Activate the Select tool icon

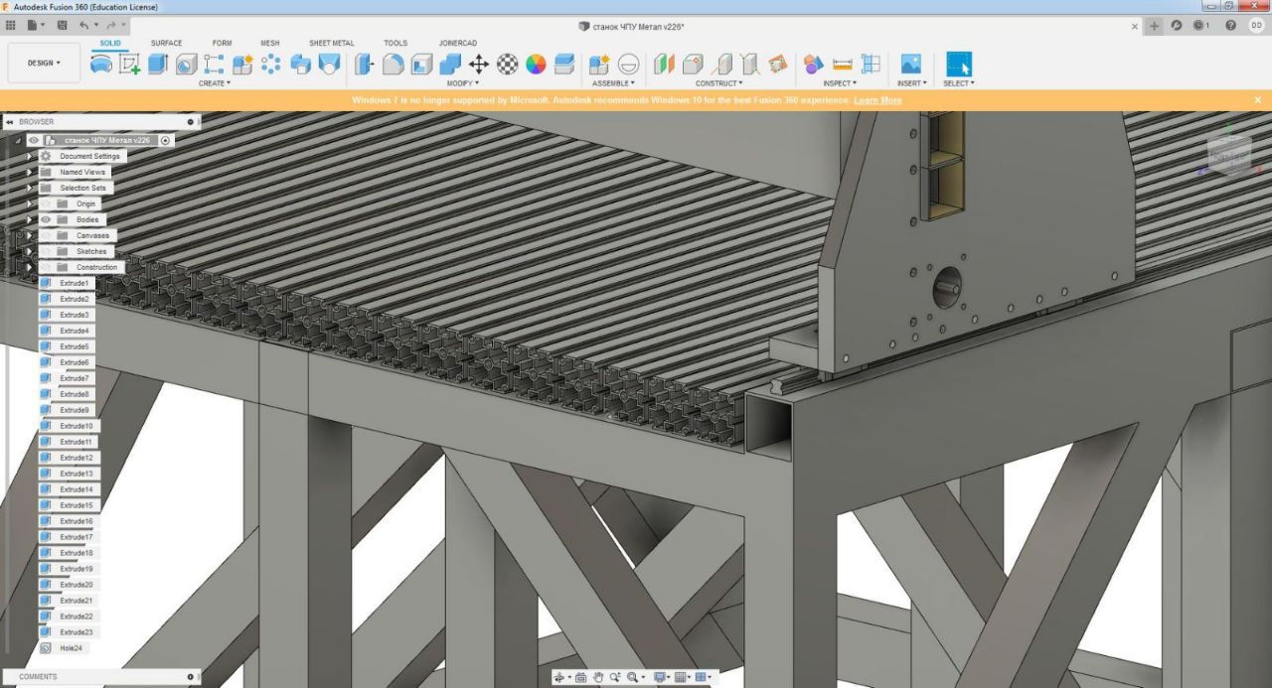(959, 65)
